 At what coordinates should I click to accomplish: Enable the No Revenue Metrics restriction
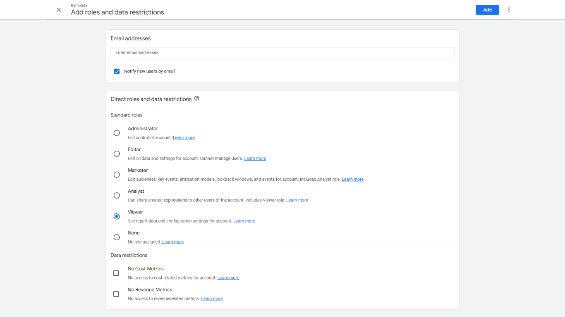[x=116, y=294]
